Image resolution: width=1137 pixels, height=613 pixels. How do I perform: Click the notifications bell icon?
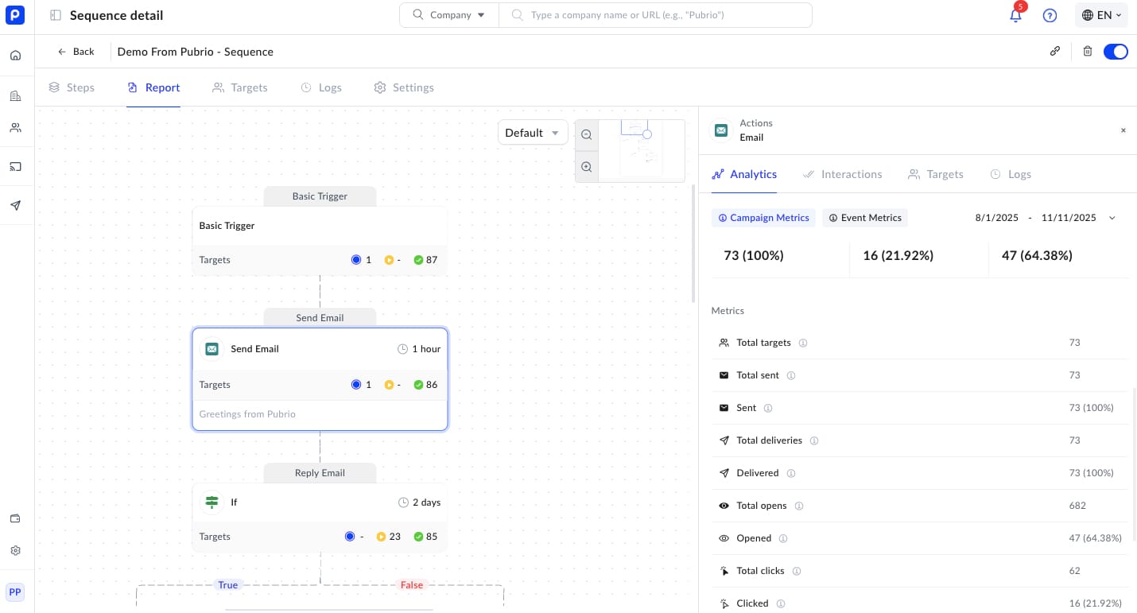[x=1015, y=16]
